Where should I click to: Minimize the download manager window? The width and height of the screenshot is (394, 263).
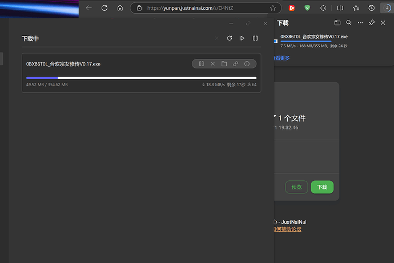[x=231, y=23]
